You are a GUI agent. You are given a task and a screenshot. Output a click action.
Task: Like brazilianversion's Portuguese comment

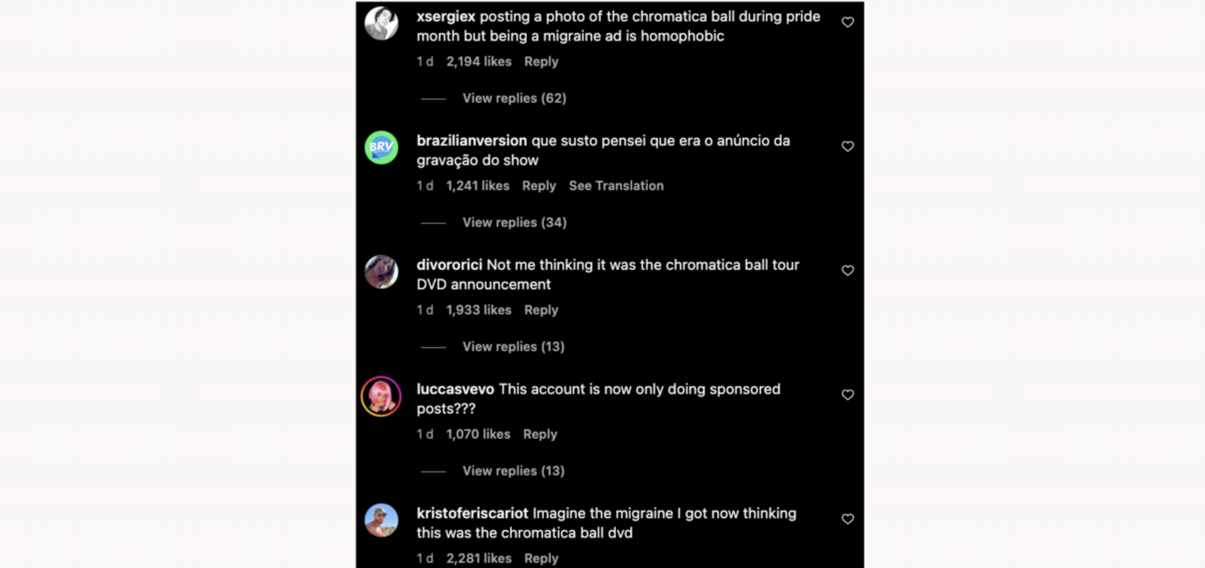pyautogui.click(x=848, y=146)
